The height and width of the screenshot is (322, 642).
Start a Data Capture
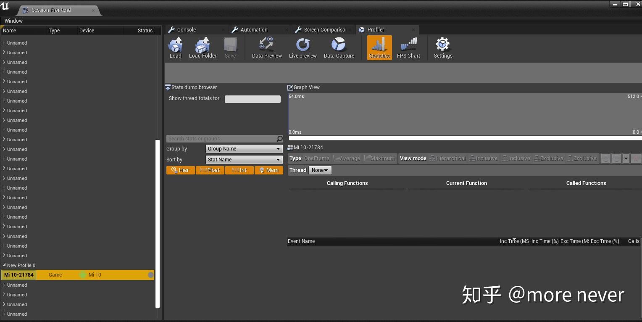click(x=339, y=47)
